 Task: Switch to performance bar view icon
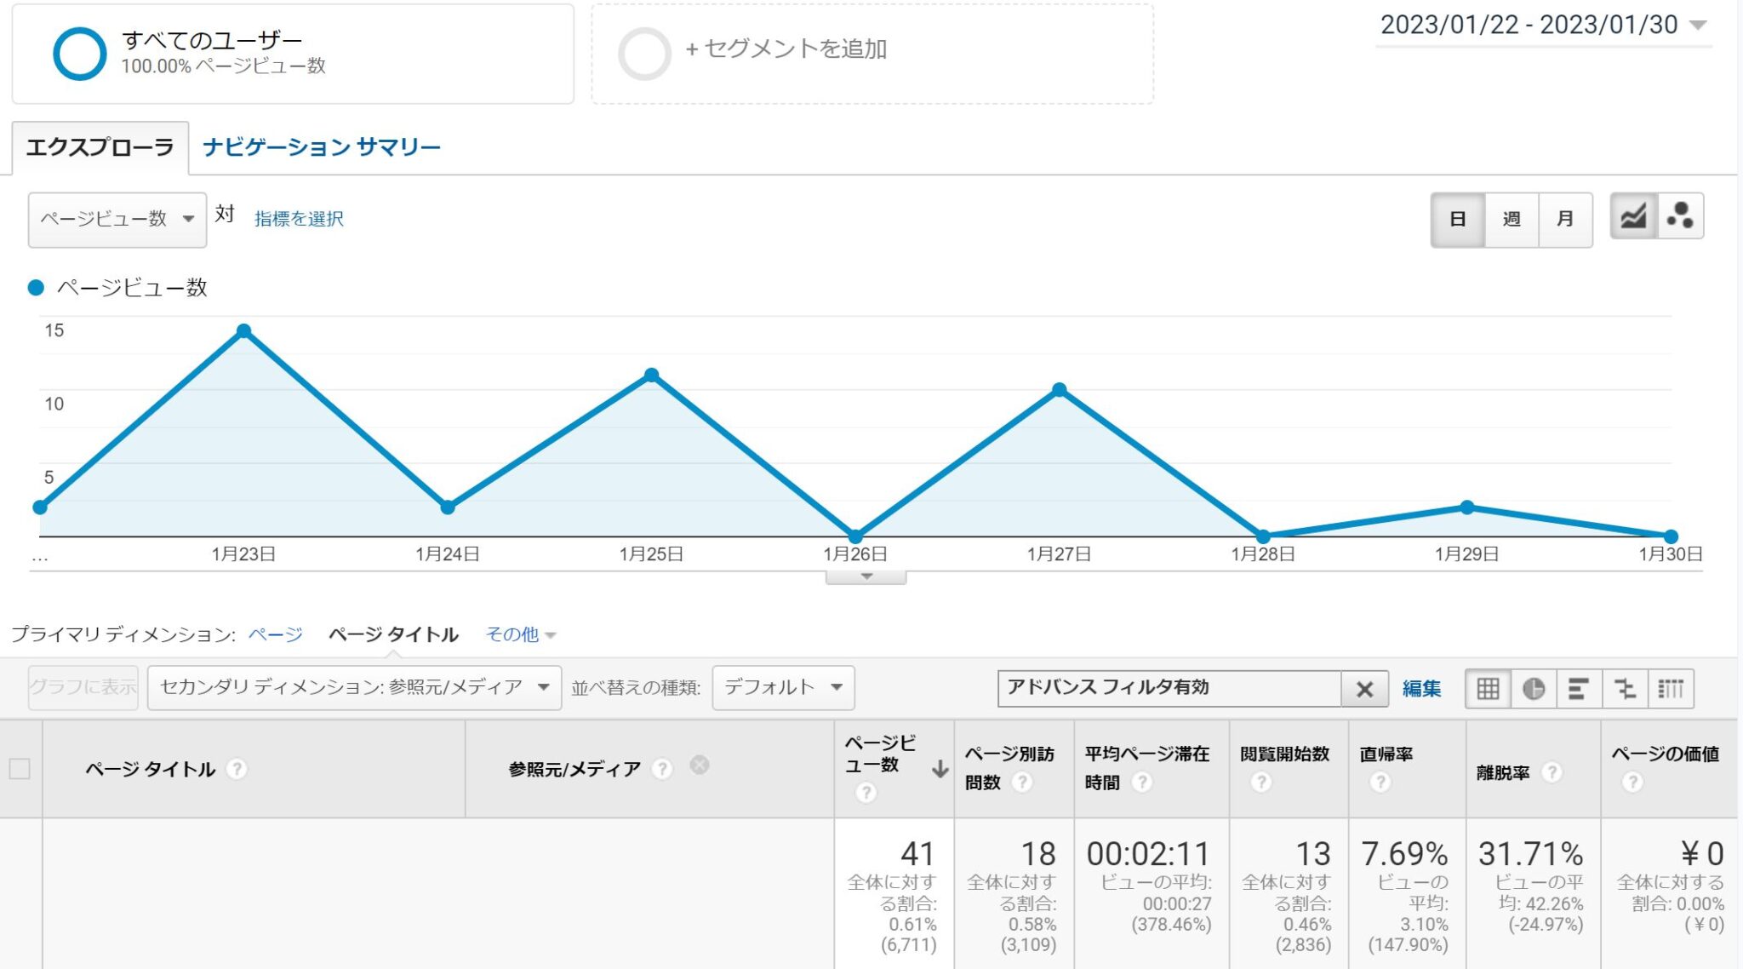pos(1579,688)
